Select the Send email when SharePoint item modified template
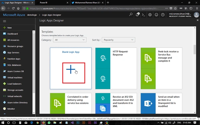 161,103
